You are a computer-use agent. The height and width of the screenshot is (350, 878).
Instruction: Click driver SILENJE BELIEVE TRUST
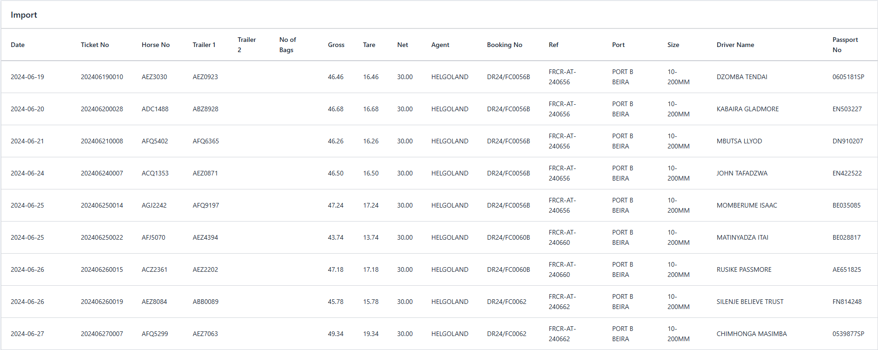[x=750, y=302]
